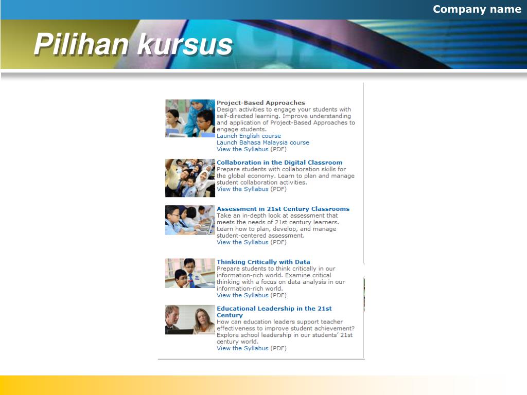Open Assessment in 21st Century Classrooms heading
Image resolution: width=527 pixels, height=395 pixels.
coord(283,209)
